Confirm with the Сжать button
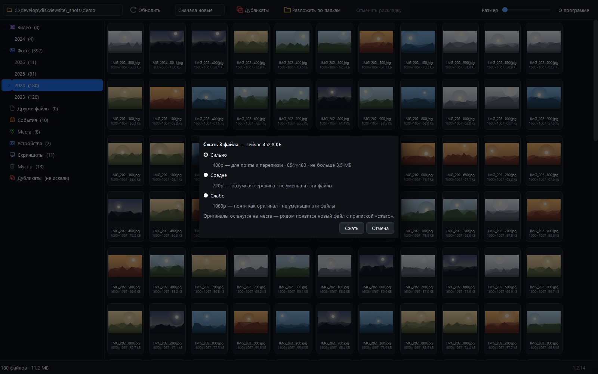The height and width of the screenshot is (374, 598). pyautogui.click(x=351, y=228)
